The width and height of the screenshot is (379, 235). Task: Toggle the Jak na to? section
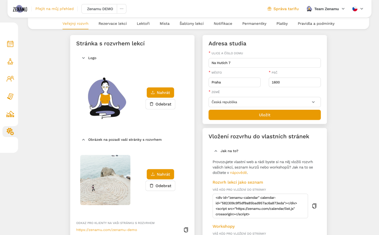coord(226,151)
